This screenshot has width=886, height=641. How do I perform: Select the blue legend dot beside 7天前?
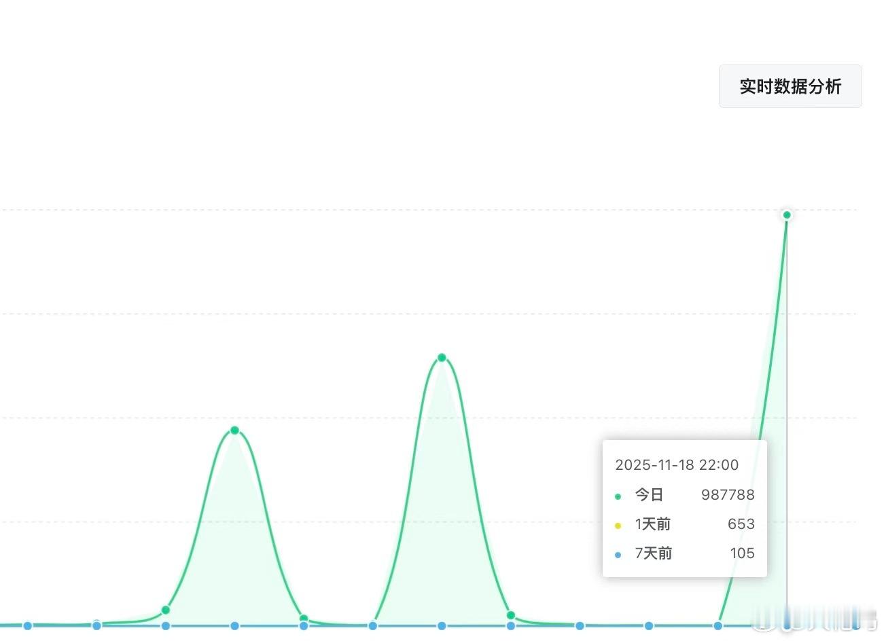pyautogui.click(x=618, y=555)
